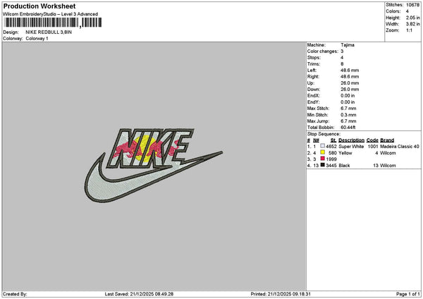Click the 'Machine:' label
The width and height of the screenshot is (423, 299).
[316, 45]
